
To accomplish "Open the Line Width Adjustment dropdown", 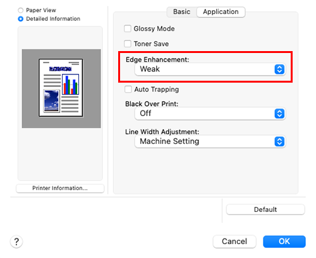I will [x=210, y=141].
